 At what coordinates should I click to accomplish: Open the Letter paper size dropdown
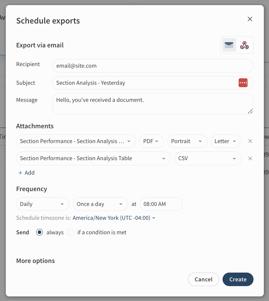pos(226,141)
